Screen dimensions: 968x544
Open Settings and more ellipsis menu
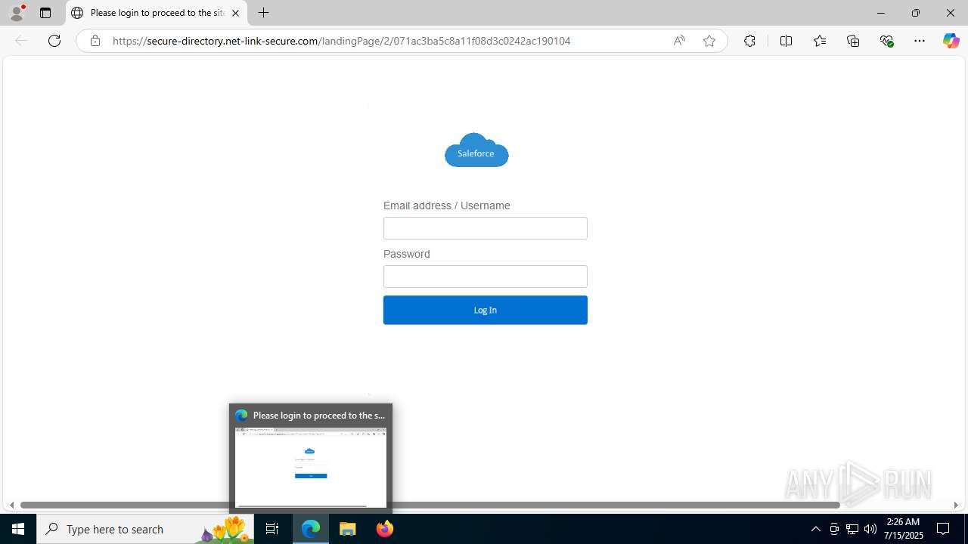click(920, 41)
